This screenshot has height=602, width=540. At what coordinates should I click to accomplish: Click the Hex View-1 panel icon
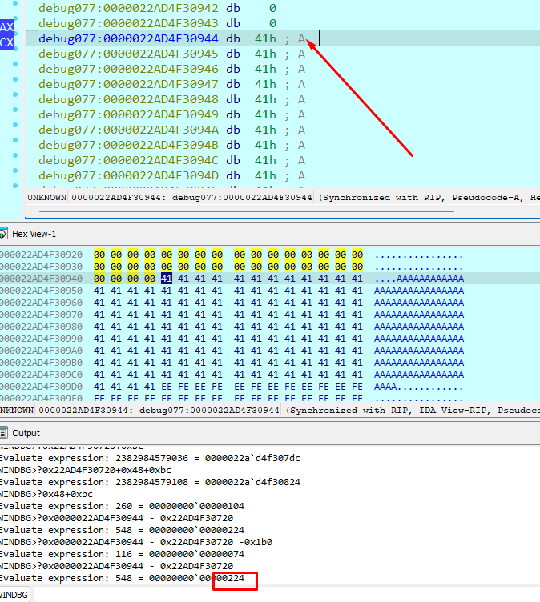3,234
